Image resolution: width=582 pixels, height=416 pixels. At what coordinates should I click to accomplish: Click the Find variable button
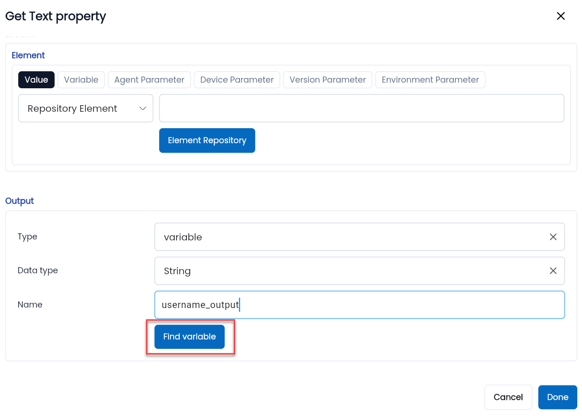[x=190, y=337]
